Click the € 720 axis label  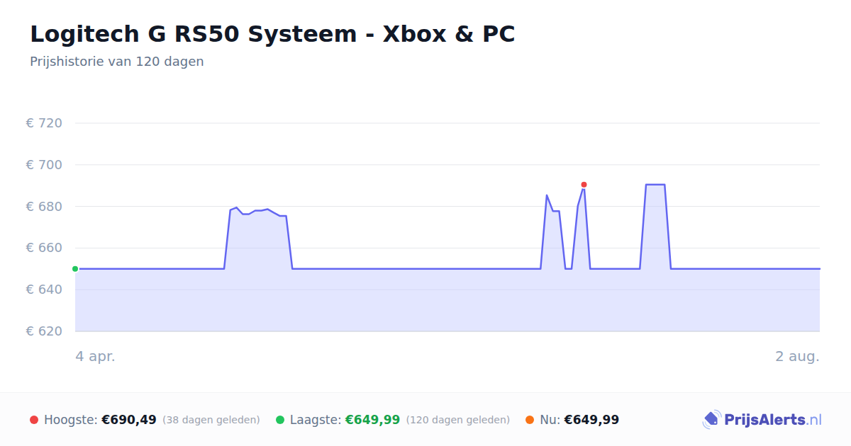(44, 123)
